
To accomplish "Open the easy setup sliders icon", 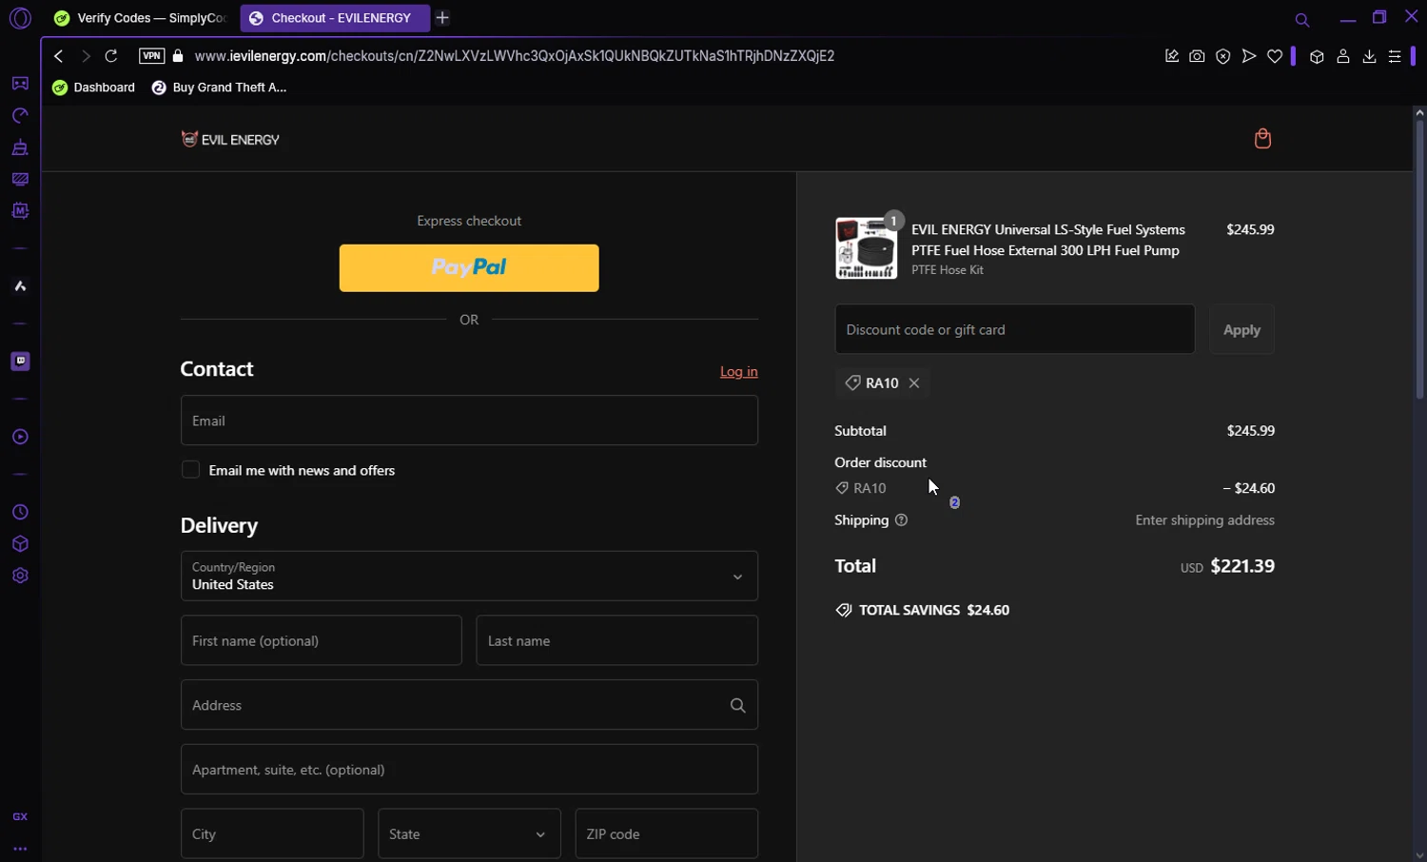I will click(x=1395, y=56).
